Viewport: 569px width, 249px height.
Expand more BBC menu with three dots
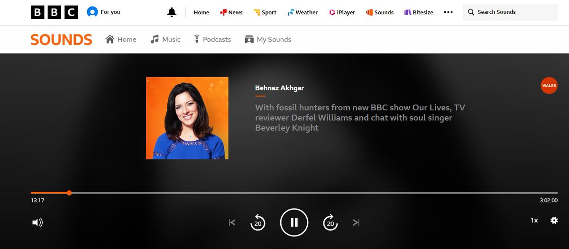pyautogui.click(x=448, y=12)
